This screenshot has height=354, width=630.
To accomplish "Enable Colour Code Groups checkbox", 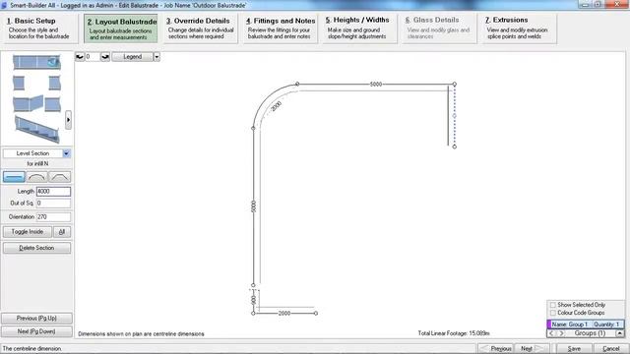I will [x=553, y=313].
